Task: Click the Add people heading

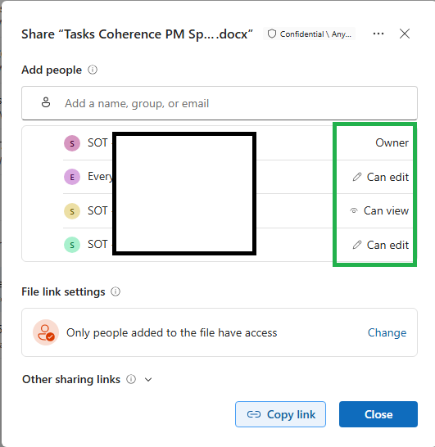Action: tap(52, 70)
